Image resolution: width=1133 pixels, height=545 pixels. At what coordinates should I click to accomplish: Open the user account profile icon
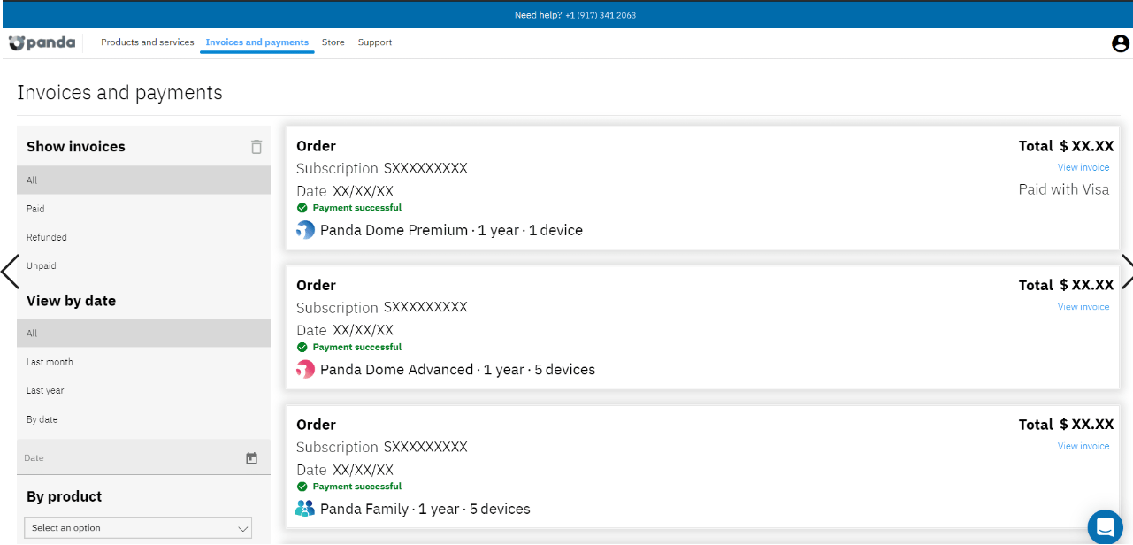1121,43
